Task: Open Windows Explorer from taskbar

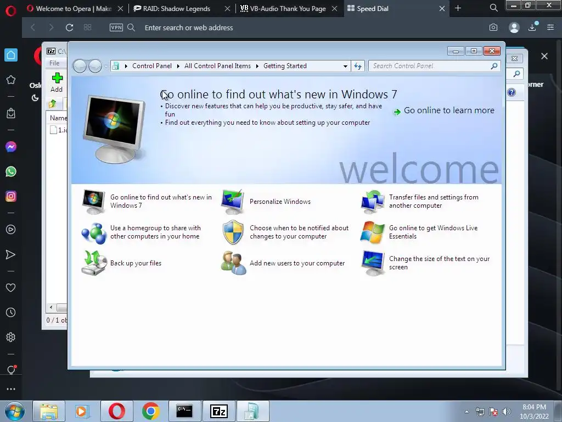Action: [49, 411]
